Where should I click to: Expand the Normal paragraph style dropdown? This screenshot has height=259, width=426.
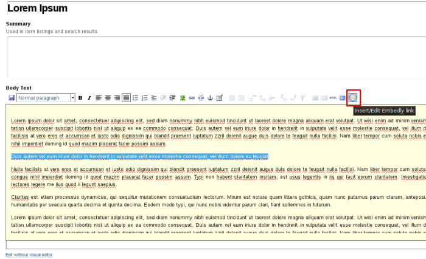click(72, 98)
